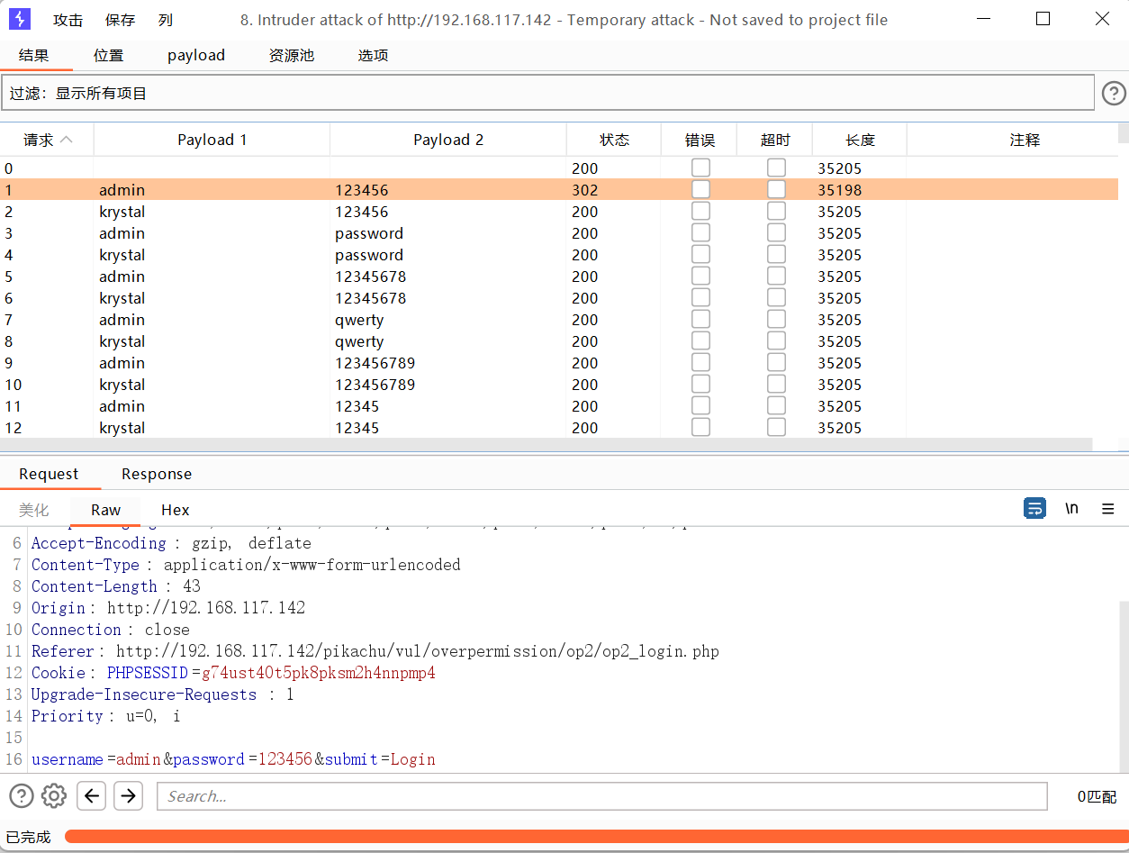This screenshot has height=853, width=1129.
Task: Open search help question mark icon
Action: tap(22, 796)
